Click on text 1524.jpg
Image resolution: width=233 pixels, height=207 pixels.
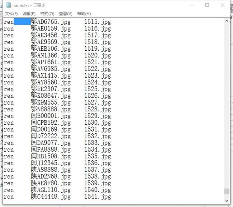click(98, 82)
